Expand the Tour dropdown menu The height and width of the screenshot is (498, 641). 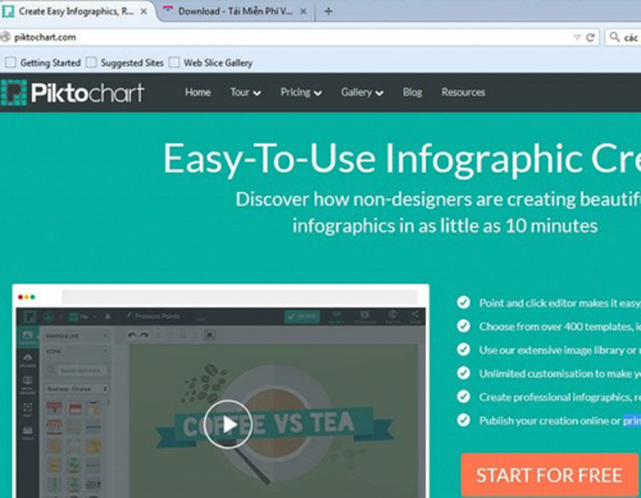[245, 92]
